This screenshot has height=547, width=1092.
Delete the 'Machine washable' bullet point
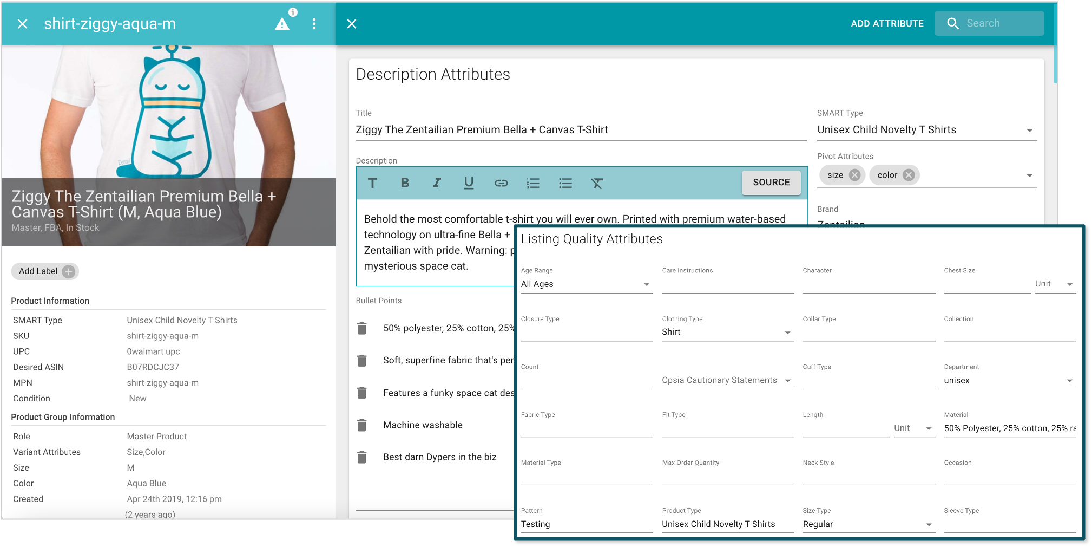[362, 425]
